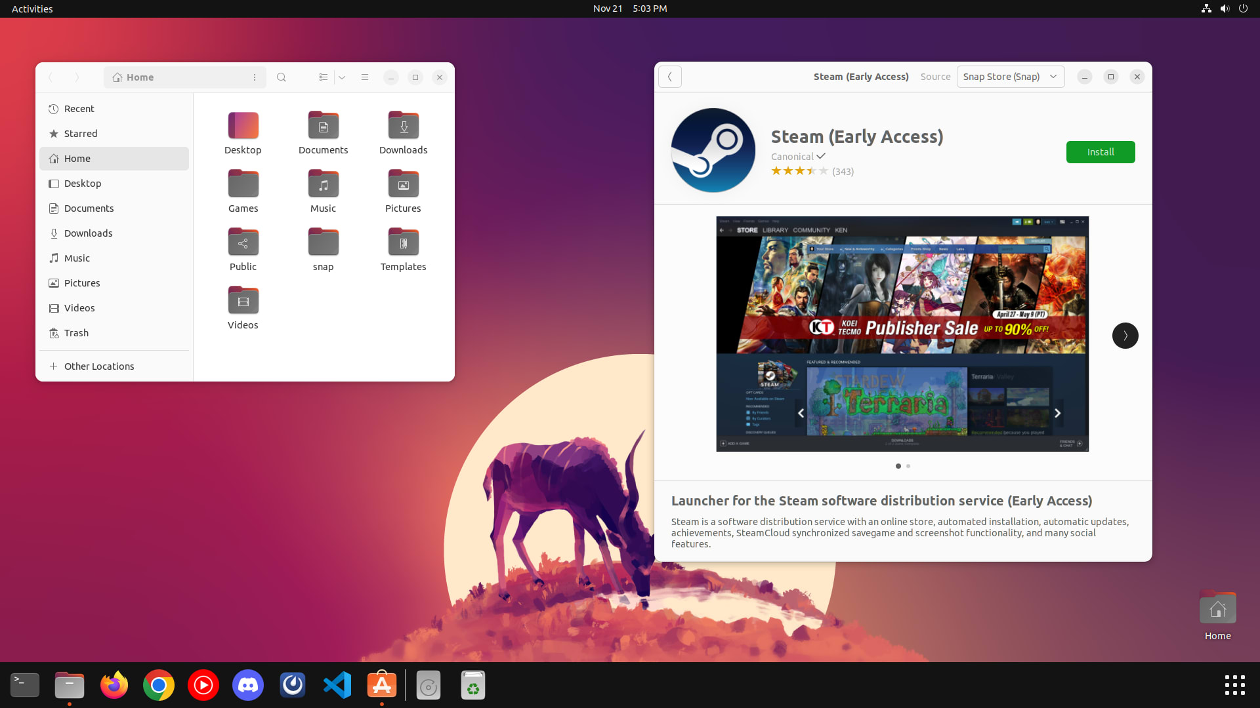1260x708 pixels.
Task: Click the search icon in Files
Action: point(282,77)
